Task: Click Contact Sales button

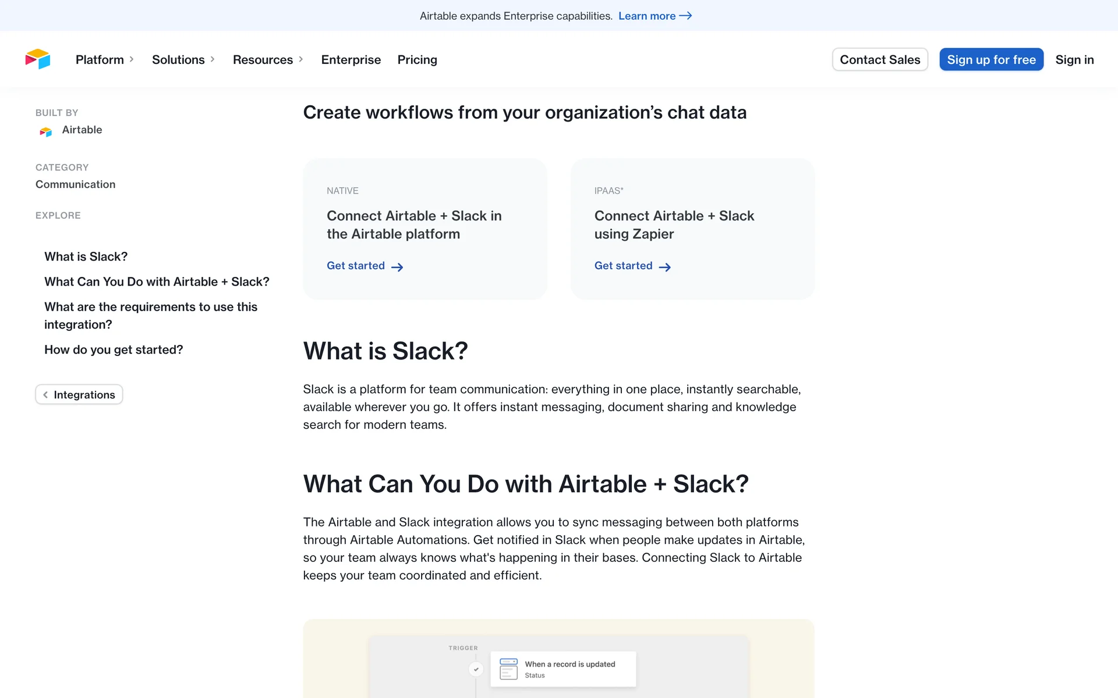Action: pyautogui.click(x=879, y=60)
